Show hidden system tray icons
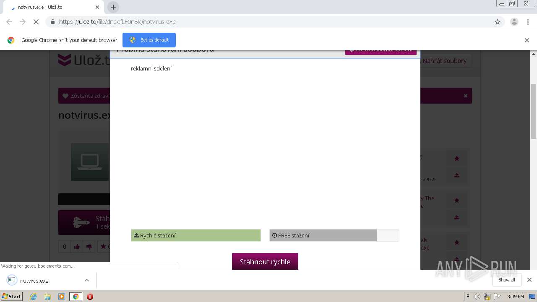Image resolution: width=537 pixels, height=302 pixels. coord(468,297)
